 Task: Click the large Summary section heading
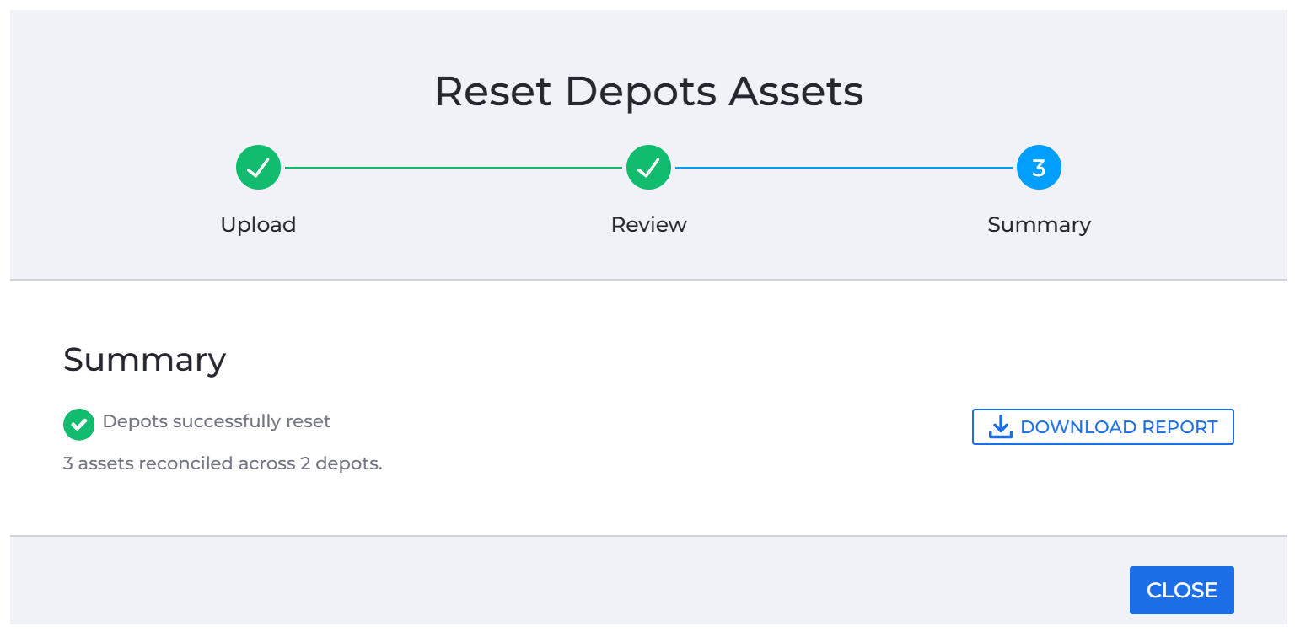tap(144, 360)
